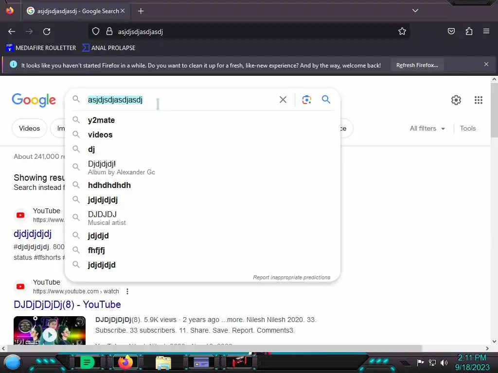Screen dimensions: 498x373
Task: Open the green notes taskbar app
Action: click(x=87, y=362)
